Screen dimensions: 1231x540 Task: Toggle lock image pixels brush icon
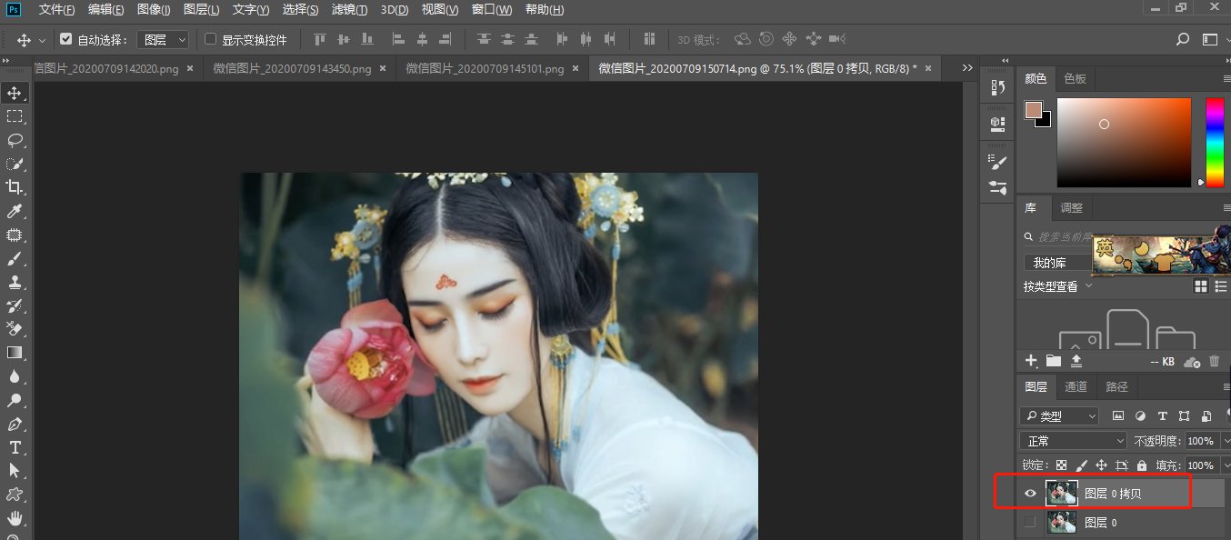(x=1081, y=465)
